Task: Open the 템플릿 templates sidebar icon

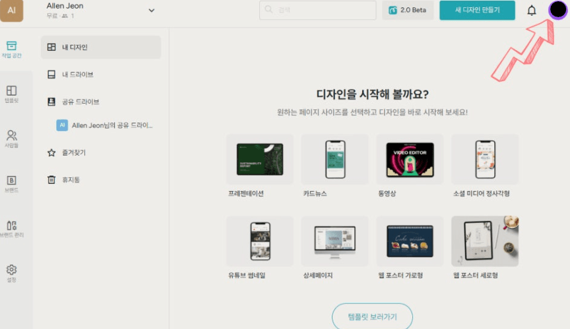Action: tap(11, 94)
